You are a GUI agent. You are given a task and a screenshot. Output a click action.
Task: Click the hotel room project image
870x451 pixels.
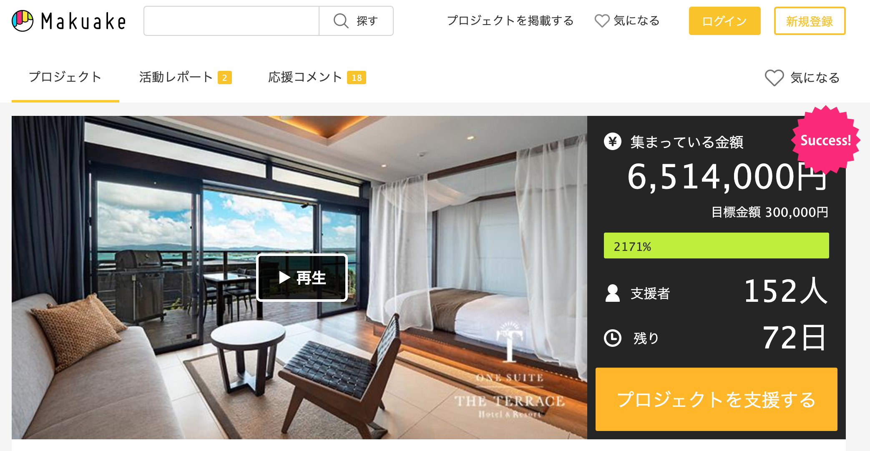[x=299, y=277]
